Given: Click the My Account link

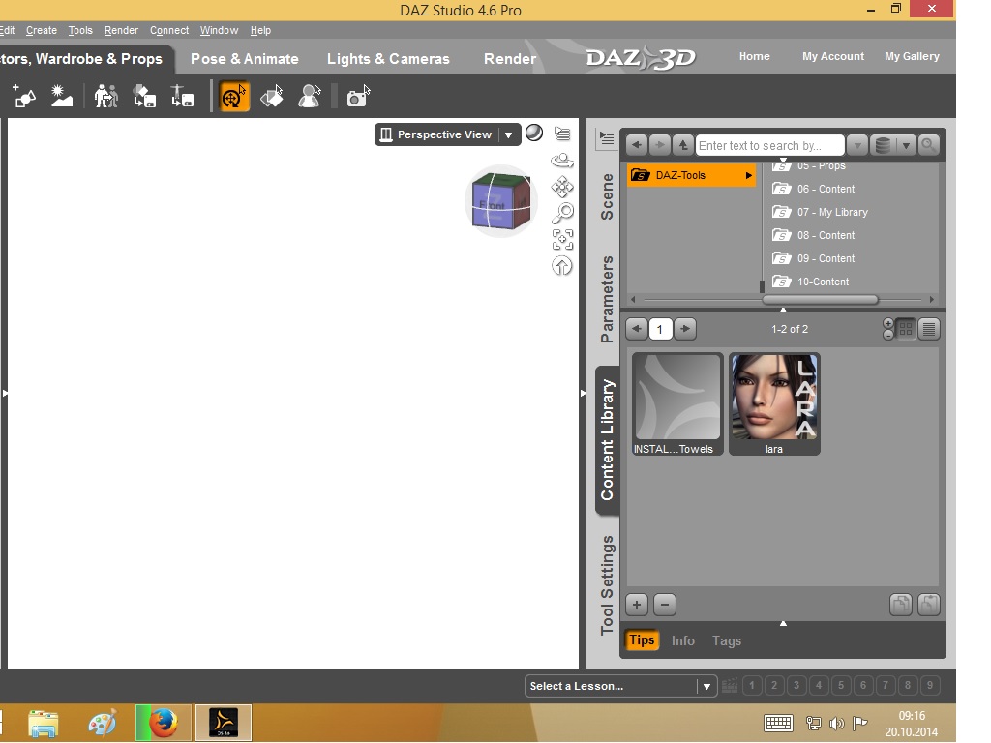Looking at the screenshot, I should pos(833,56).
